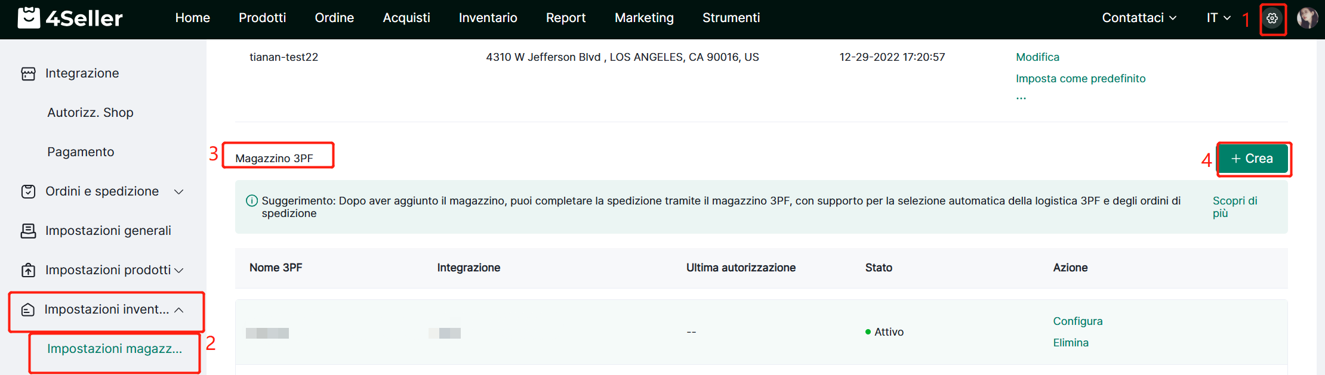1325x375 pixels.
Task: Open the Contattaci dropdown
Action: [x=1138, y=18]
